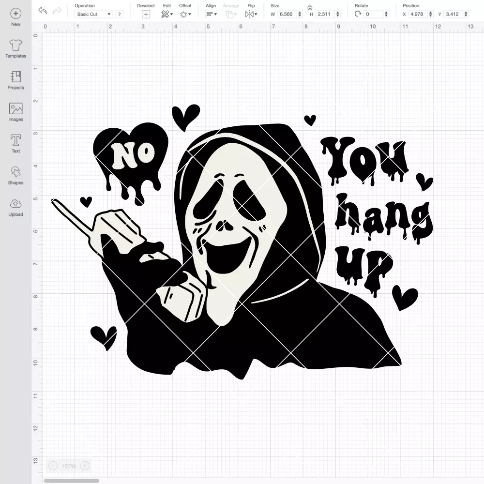Click the Position X stepper arrows
Screen dimensions: 484x484
(431, 14)
